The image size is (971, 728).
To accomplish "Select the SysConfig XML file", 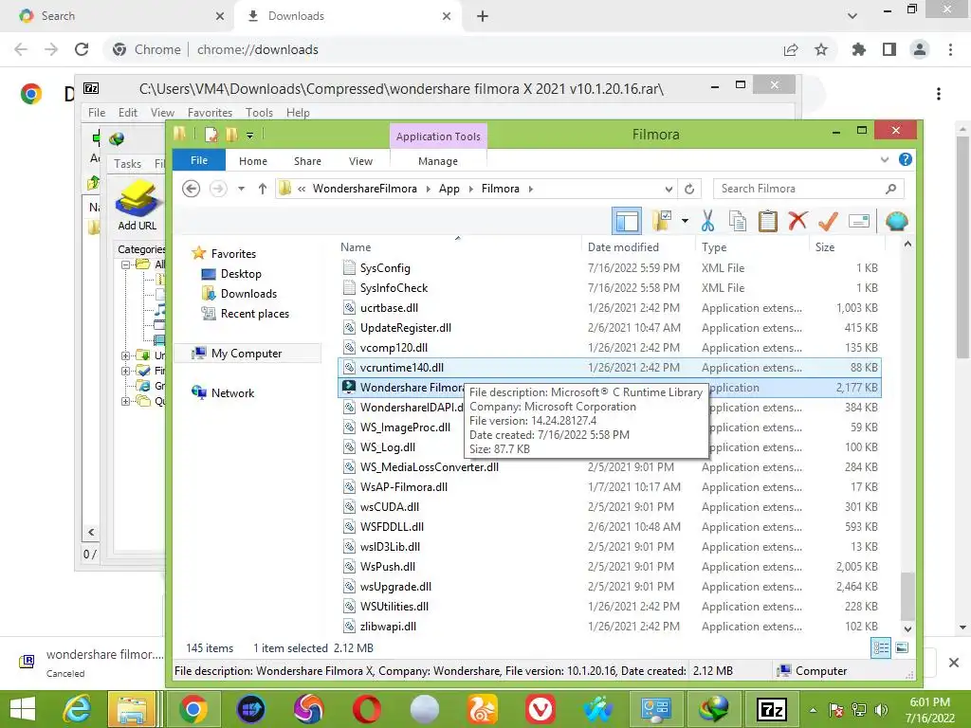I will pos(385,268).
